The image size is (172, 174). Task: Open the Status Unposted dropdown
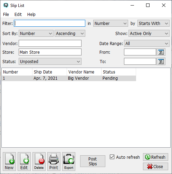point(50,61)
